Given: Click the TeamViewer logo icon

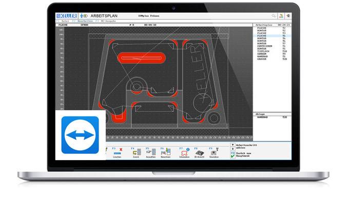Looking at the screenshot, I should tap(80, 135).
